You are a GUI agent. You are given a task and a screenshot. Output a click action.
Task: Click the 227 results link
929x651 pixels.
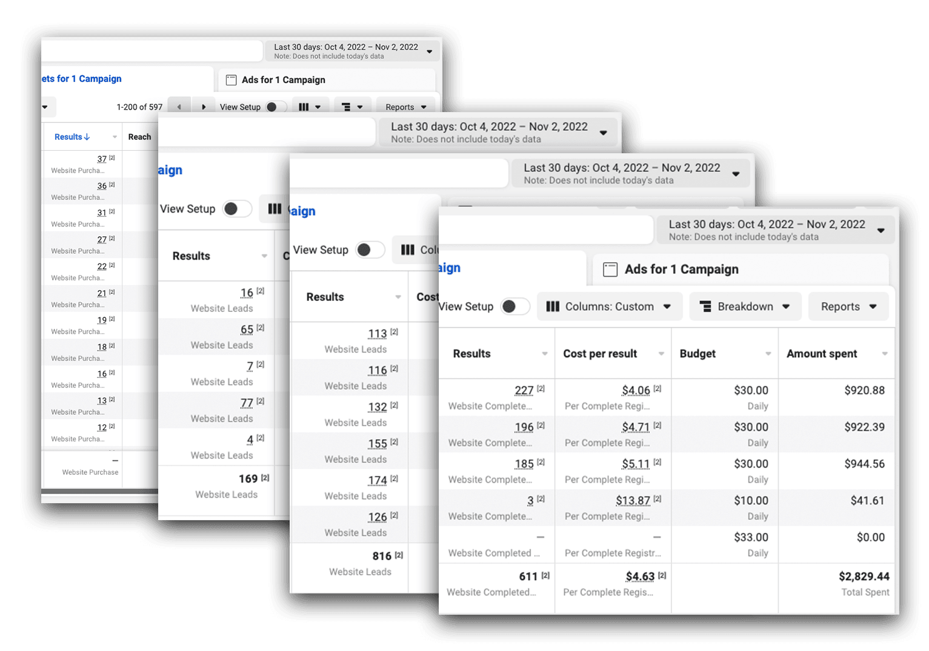[x=524, y=391]
